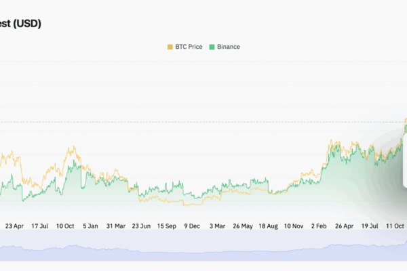Click the '18 Aug' x-axis label
The image size is (407, 271).
point(269,225)
